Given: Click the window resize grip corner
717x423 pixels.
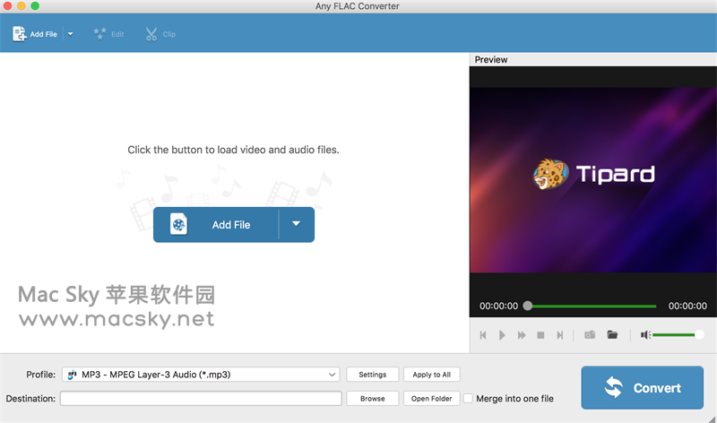Looking at the screenshot, I should click(712, 419).
